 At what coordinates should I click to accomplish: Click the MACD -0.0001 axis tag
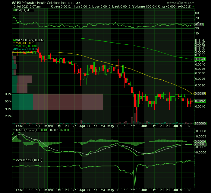click(x=200, y=144)
